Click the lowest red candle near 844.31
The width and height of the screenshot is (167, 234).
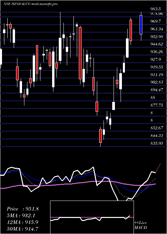click(101, 136)
